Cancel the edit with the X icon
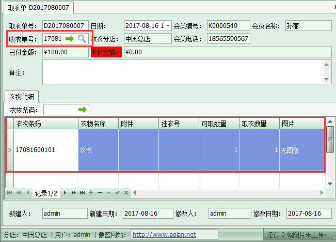 coord(126,192)
